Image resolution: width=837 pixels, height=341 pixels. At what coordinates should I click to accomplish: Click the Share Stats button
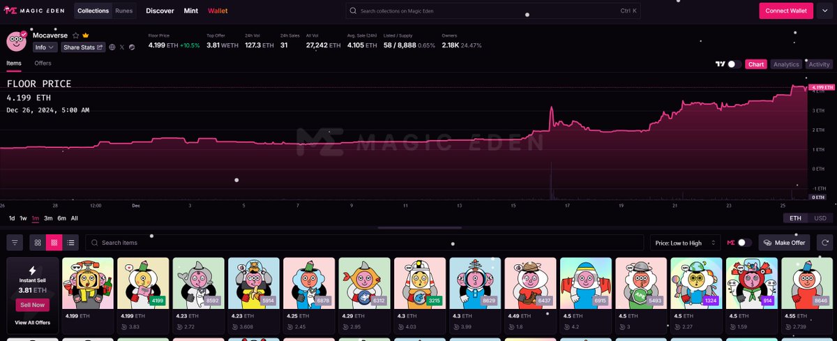pos(83,47)
